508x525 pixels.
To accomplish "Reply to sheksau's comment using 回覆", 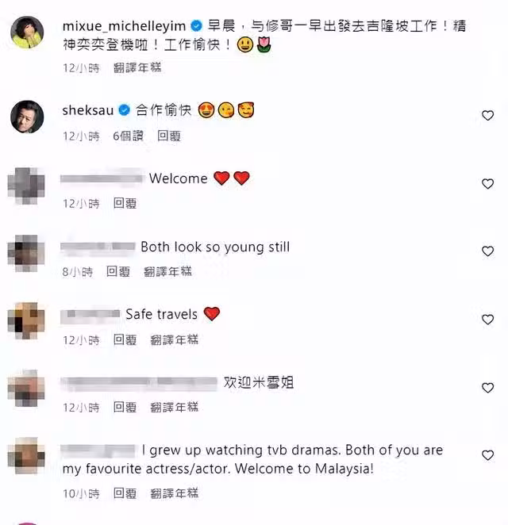I will (169, 136).
